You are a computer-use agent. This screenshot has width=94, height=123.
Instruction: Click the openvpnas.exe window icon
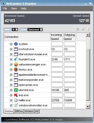pos(16,85)
